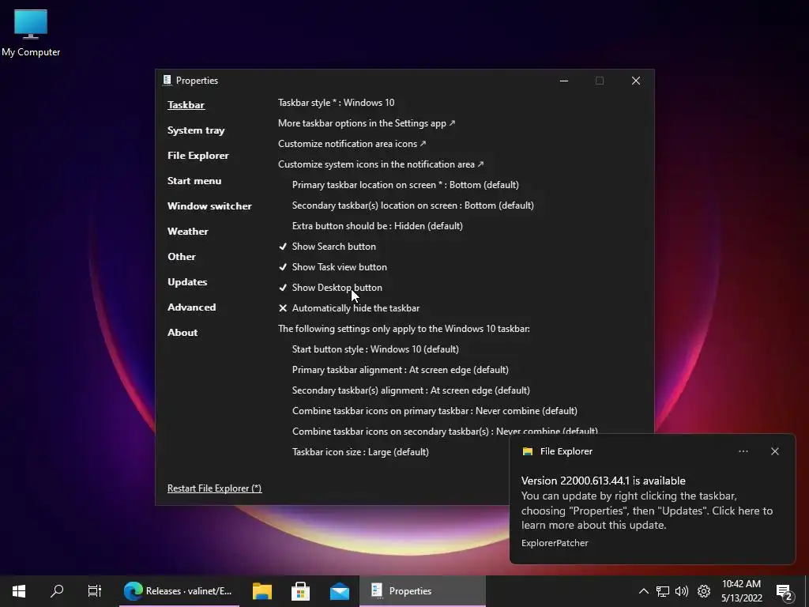This screenshot has width=809, height=607.
Task: Dismiss the File Explorer update notification
Action: click(774, 451)
